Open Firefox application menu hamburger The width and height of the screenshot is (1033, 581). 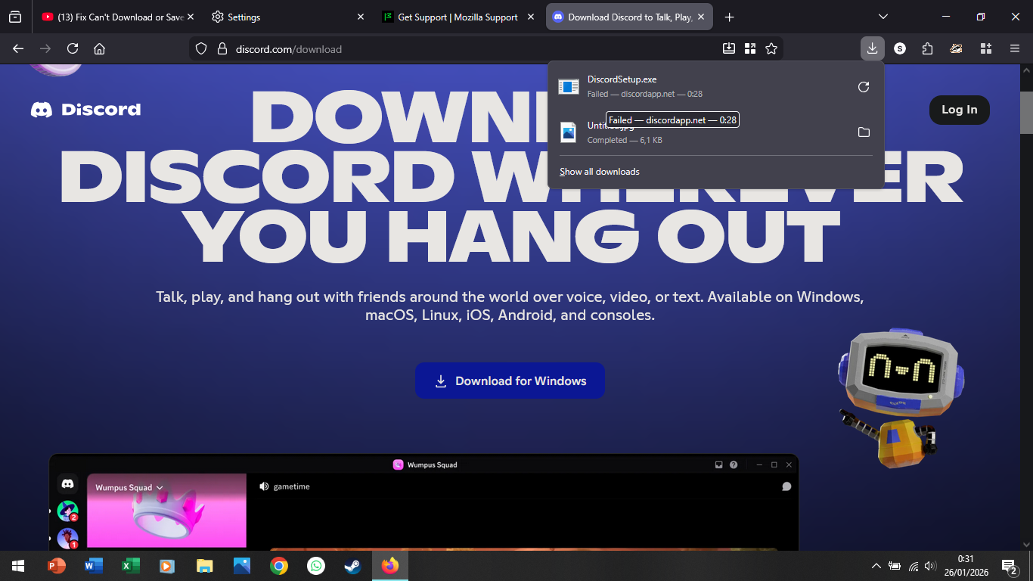pyautogui.click(x=1014, y=48)
